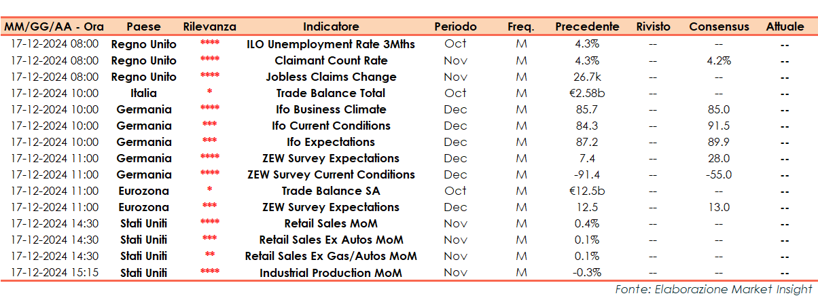The image size is (818, 298).
Task: Select the "Precedente" column header
Action: (x=587, y=26)
